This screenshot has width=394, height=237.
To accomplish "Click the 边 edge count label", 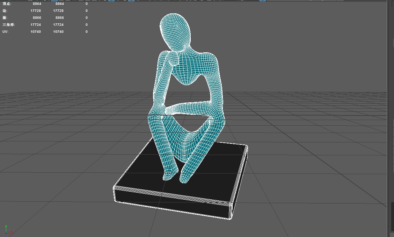I will point(5,11).
